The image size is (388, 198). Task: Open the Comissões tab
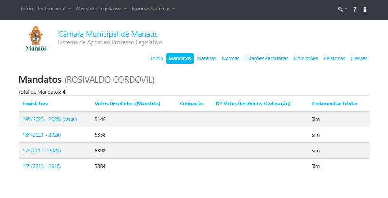(306, 58)
